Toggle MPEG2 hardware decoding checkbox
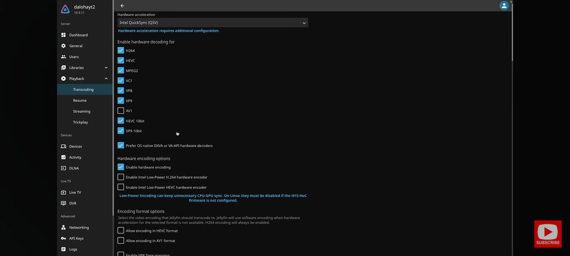 pos(121,70)
